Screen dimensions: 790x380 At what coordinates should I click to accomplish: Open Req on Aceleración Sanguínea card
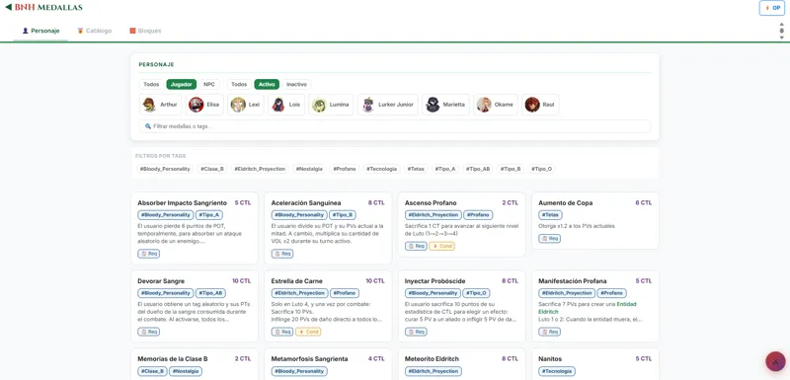(x=282, y=254)
